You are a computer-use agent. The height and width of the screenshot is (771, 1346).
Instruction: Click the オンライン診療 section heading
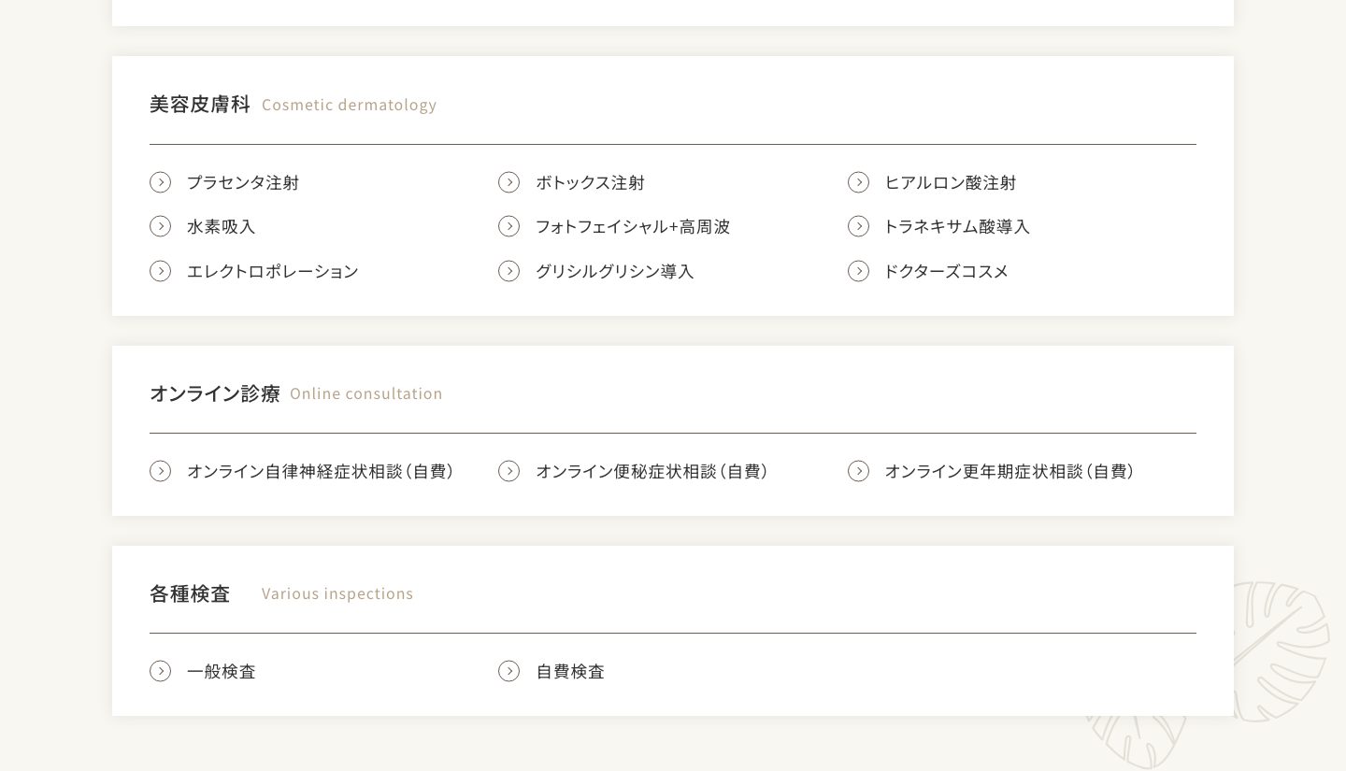point(215,393)
